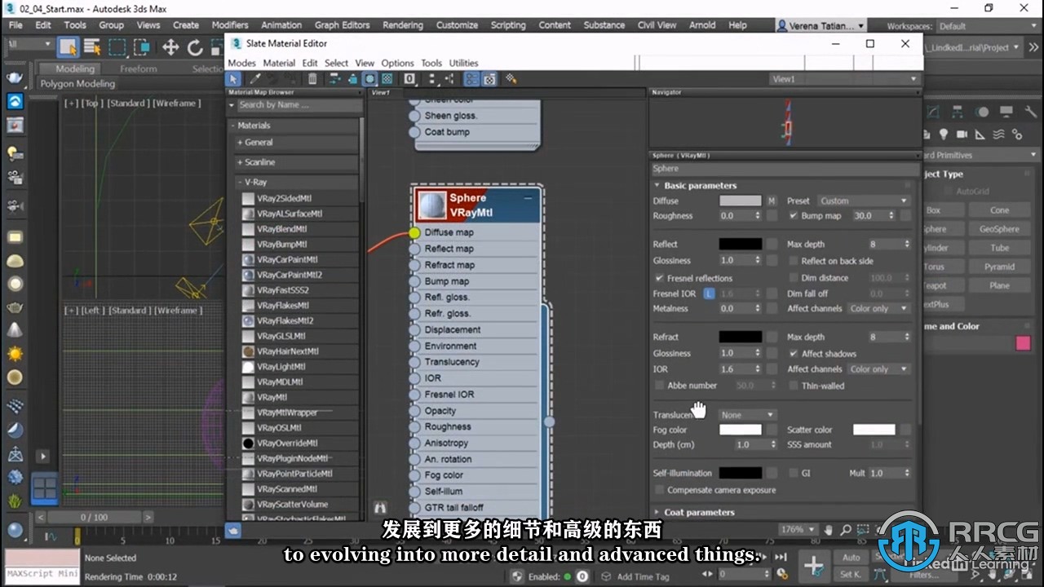Open the Graph Editors menu
Screen dimensions: 1044x587
[343, 25]
